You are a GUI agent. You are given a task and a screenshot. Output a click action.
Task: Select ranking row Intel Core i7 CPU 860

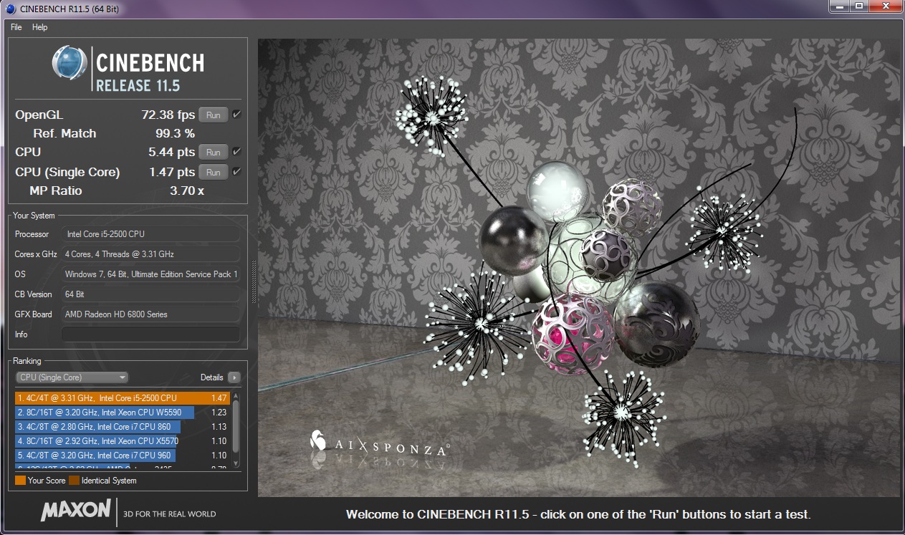pos(122,427)
